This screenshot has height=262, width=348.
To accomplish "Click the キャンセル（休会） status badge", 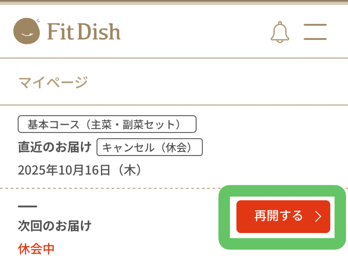I will click(150, 147).
